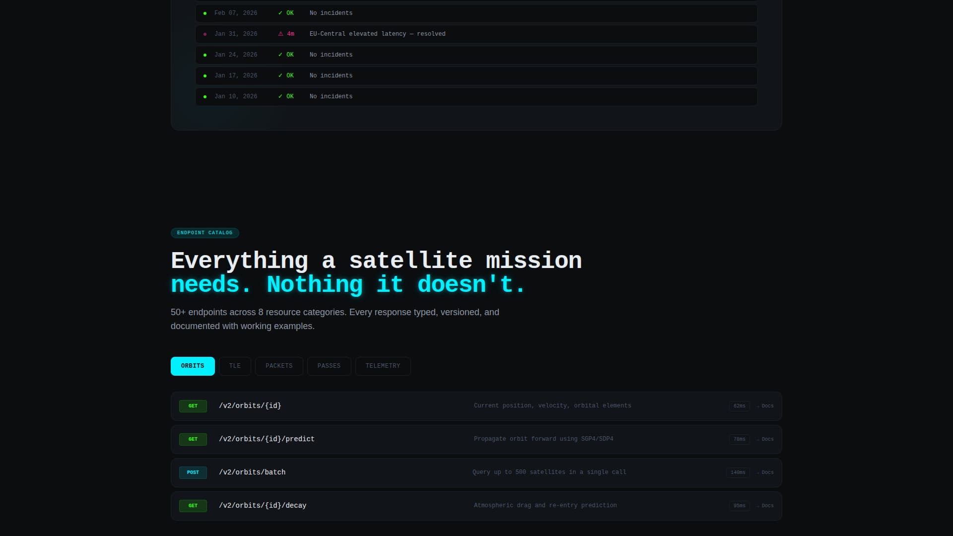Click 'EU-Central elevated latency — resolved' text
This screenshot has width=953, height=536.
[377, 34]
